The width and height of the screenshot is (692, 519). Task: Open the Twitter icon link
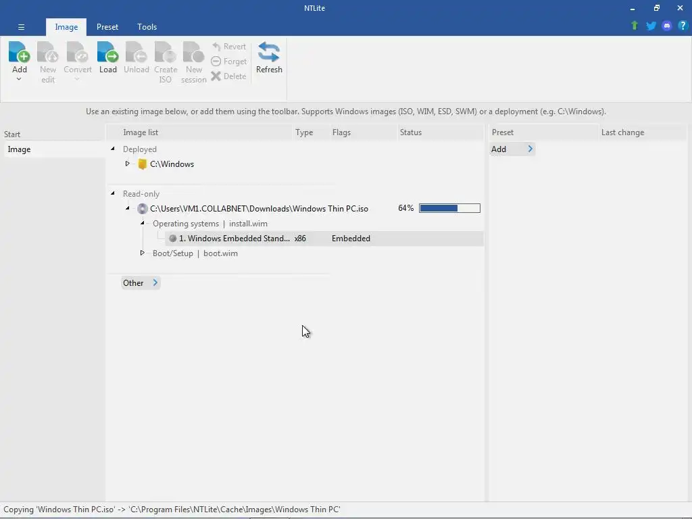pyautogui.click(x=651, y=26)
